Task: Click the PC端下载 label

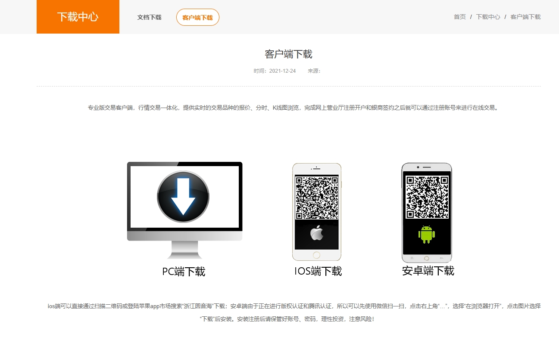Action: coord(184,272)
